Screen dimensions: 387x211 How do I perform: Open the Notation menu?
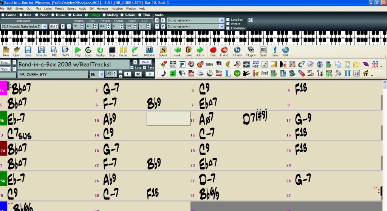click(117, 9)
